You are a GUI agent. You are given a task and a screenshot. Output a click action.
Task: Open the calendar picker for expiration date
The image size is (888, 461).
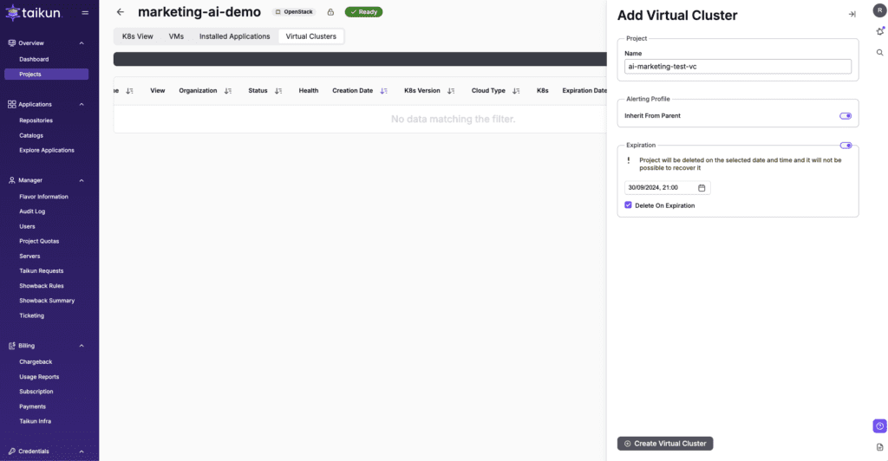[702, 187]
